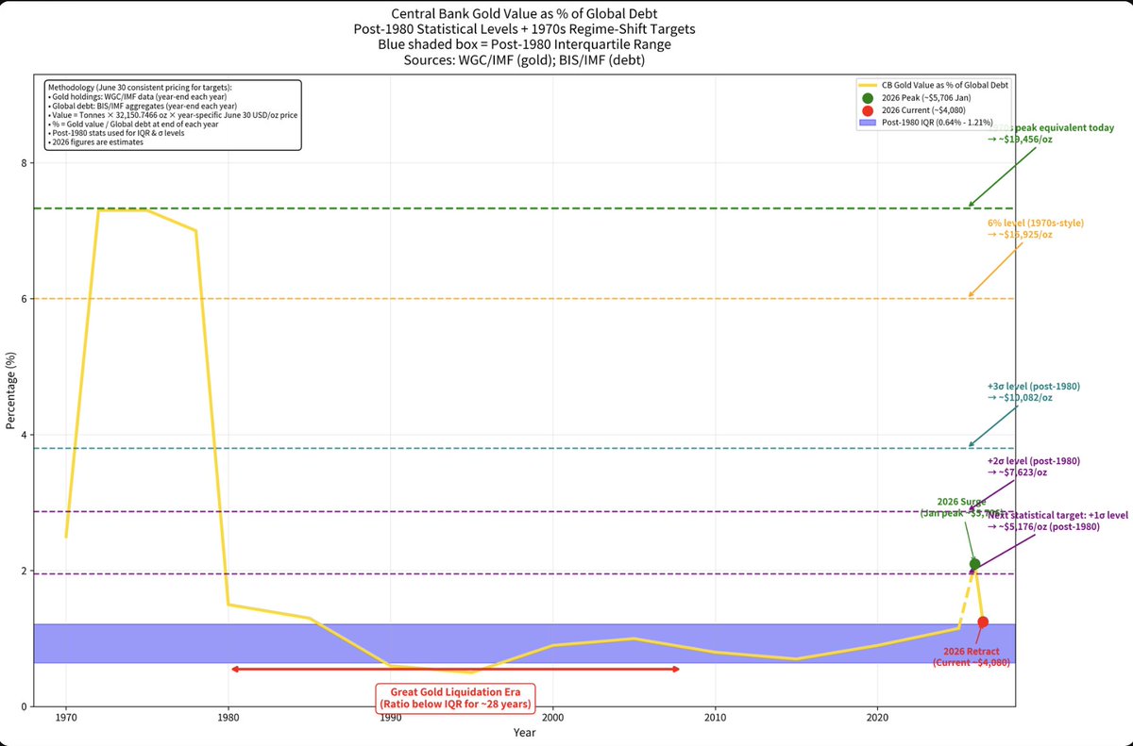This screenshot has height=746, width=1133.
Task: Click the subtitle 'Post-1980 Statistical Levels + 1970s Regime-Shift Targets'
Action: pos(524,27)
